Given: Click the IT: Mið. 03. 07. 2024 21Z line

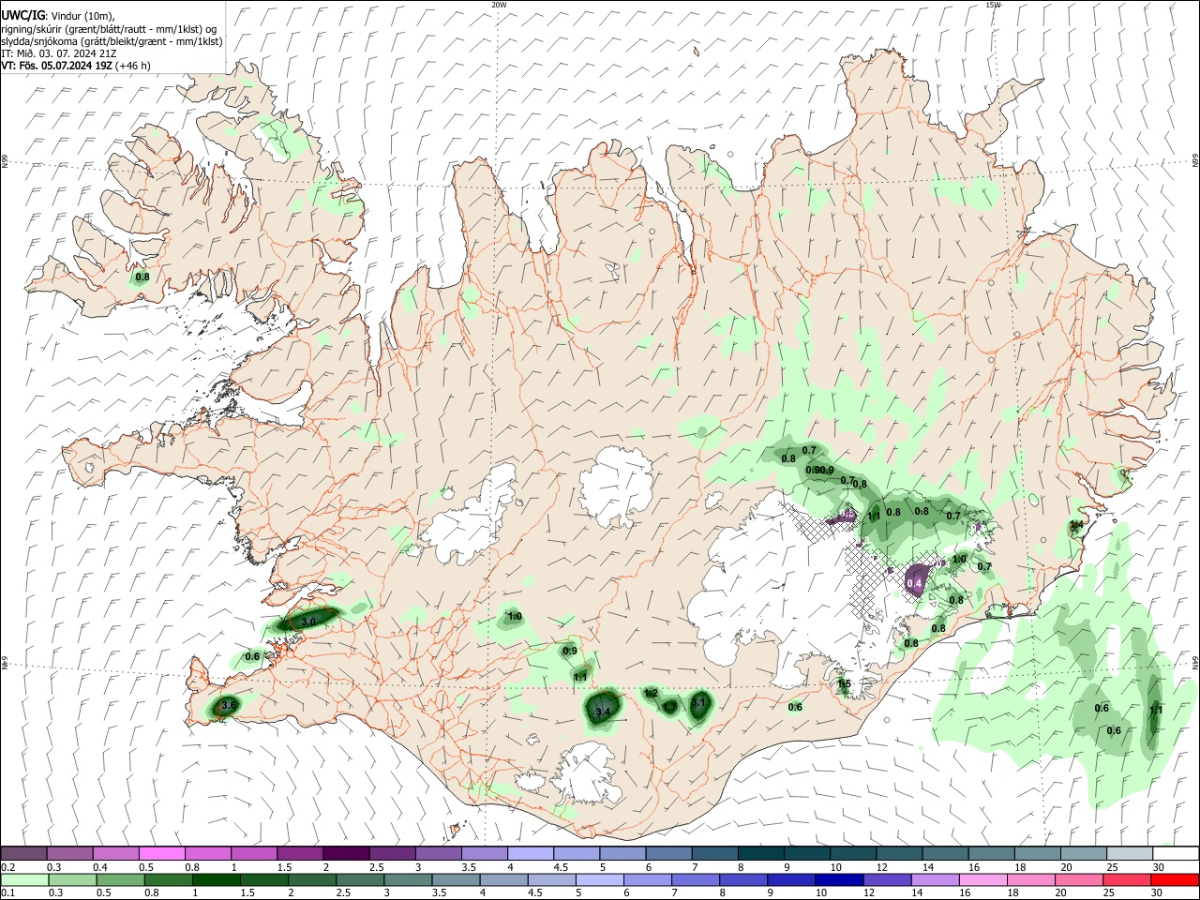Looking at the screenshot, I should click(58, 53).
